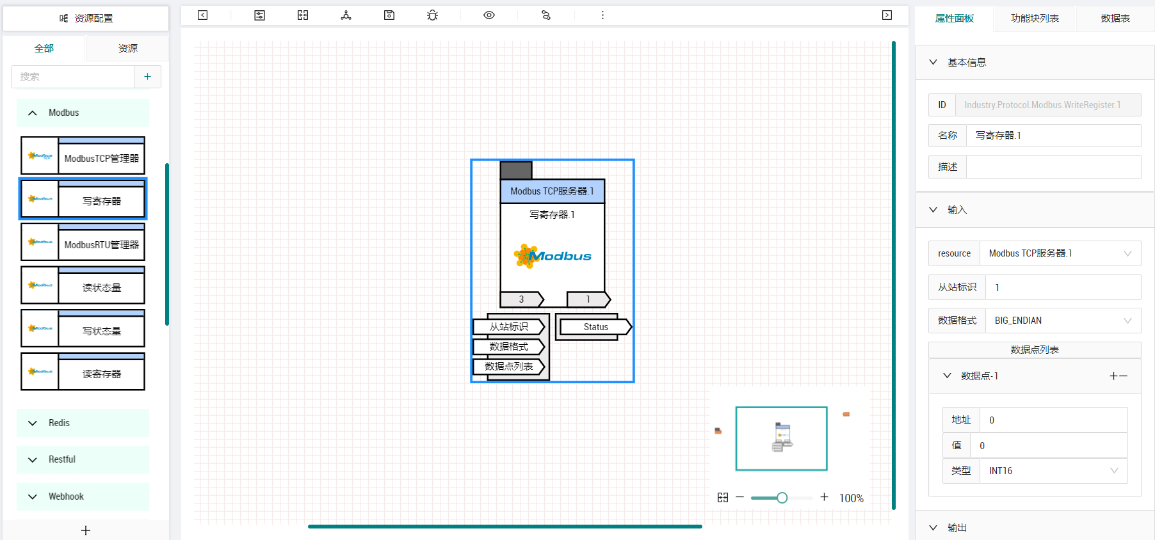1155x540 pixels.
Task: Expand the Redis category
Action: click(83, 423)
